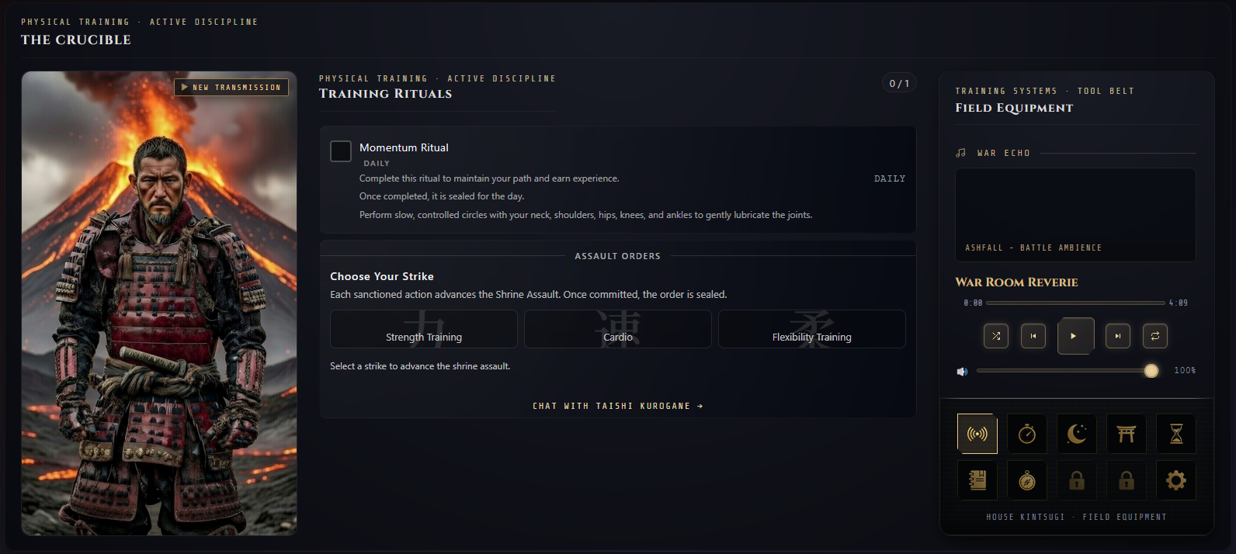Open the crescent moon tool
The image size is (1236, 554).
(x=1076, y=434)
